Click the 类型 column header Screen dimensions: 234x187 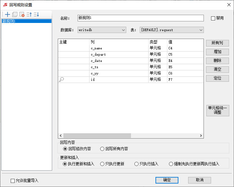click(158, 42)
